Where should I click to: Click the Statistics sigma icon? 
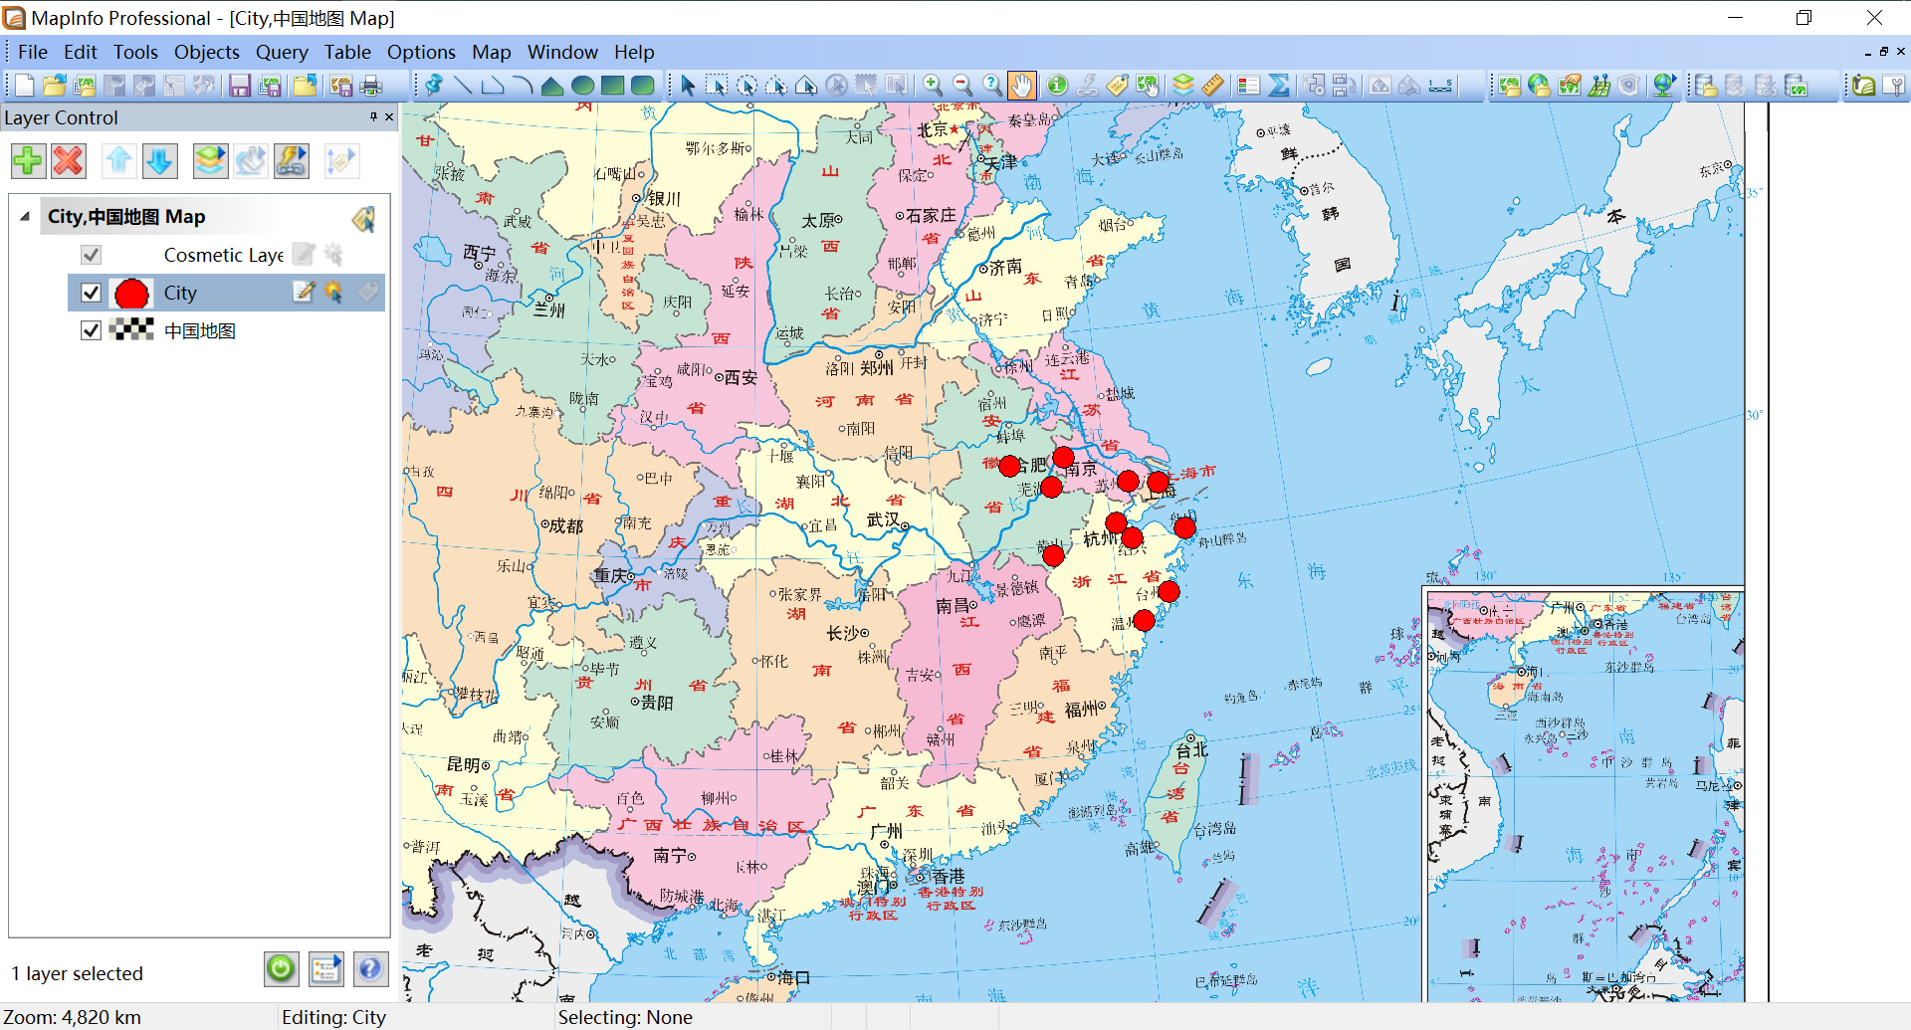pos(1279,86)
